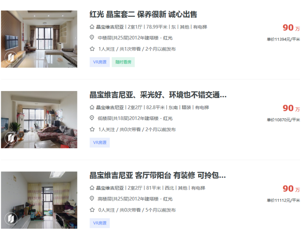Open third listing's curtain room thumbnail

tap(39, 200)
